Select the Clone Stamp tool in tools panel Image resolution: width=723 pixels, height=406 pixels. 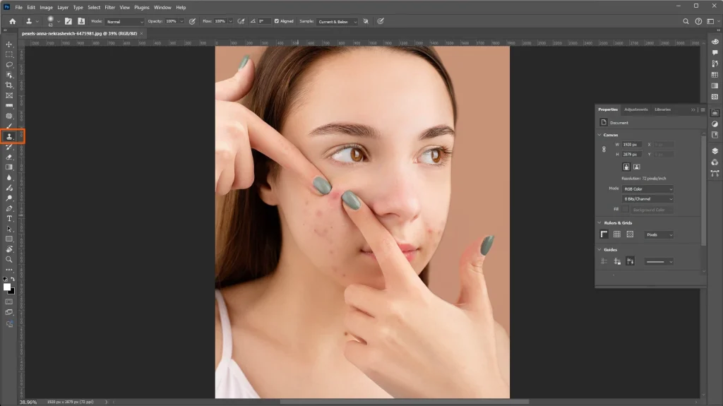8,136
